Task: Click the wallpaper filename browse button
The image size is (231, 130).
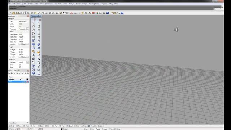Action: tap(27, 62)
